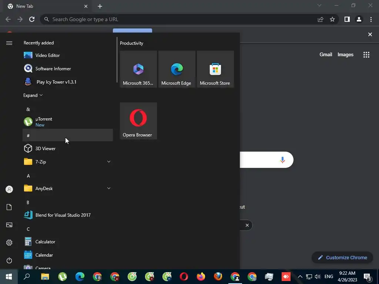Open the Calculator app
379x284 pixels.
tap(68, 241)
